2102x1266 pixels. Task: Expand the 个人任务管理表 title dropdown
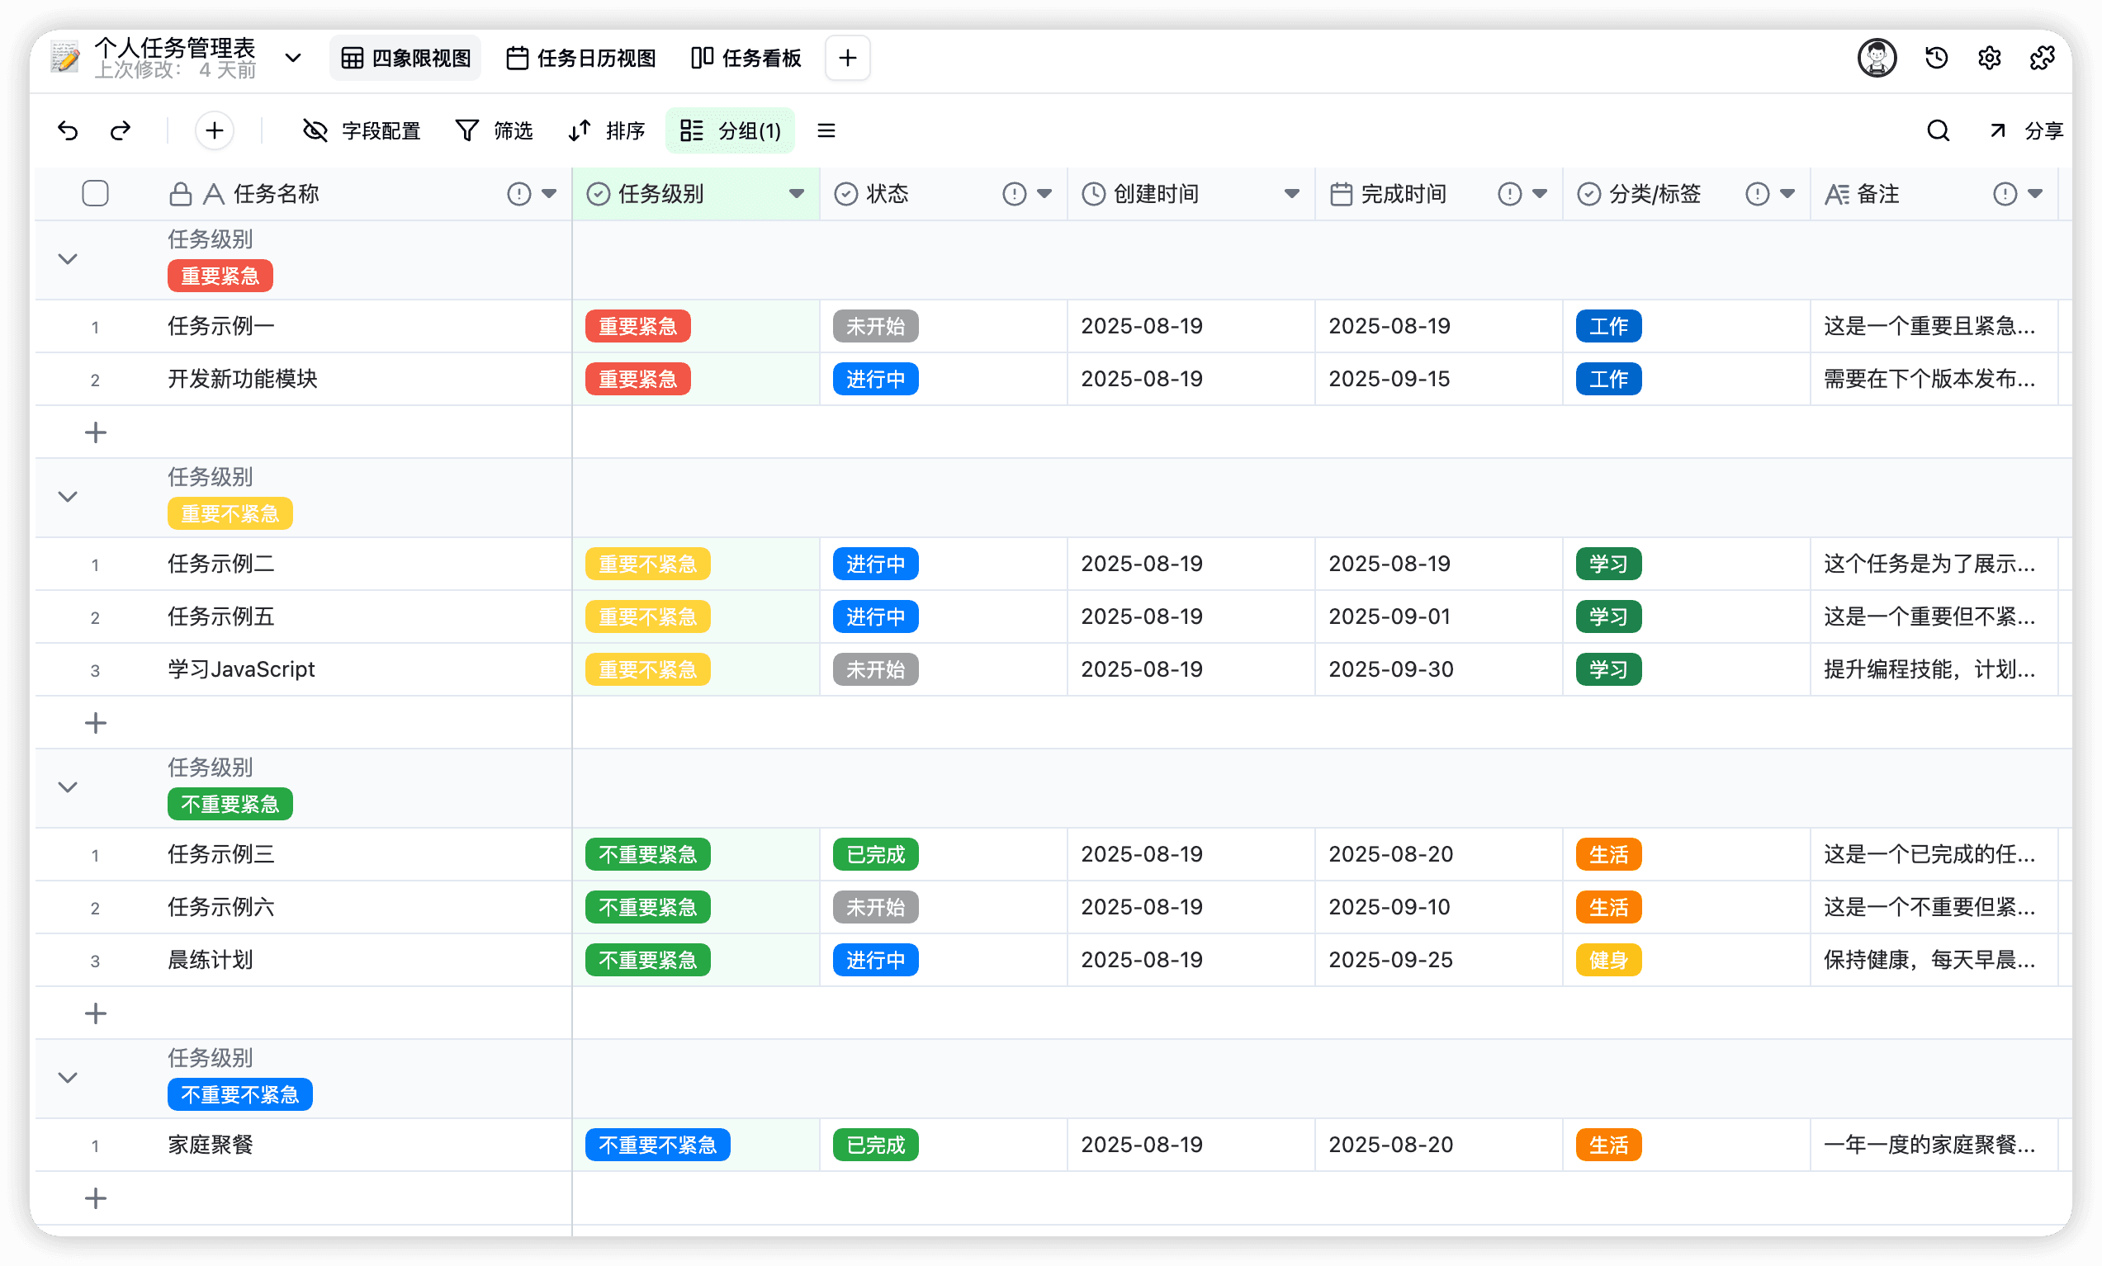point(292,58)
